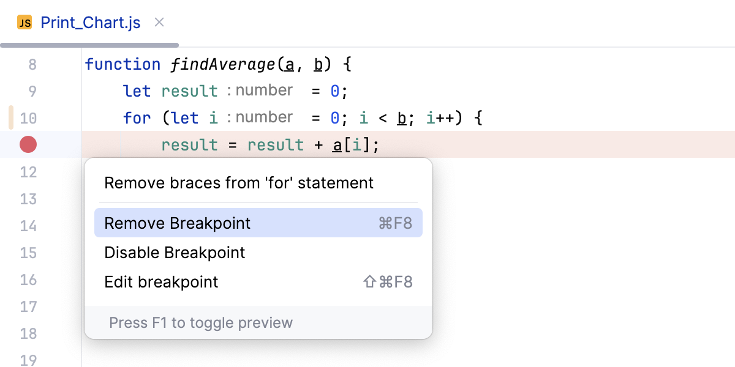
Task: Click the 'let' keyword on line 9
Action: [137, 91]
